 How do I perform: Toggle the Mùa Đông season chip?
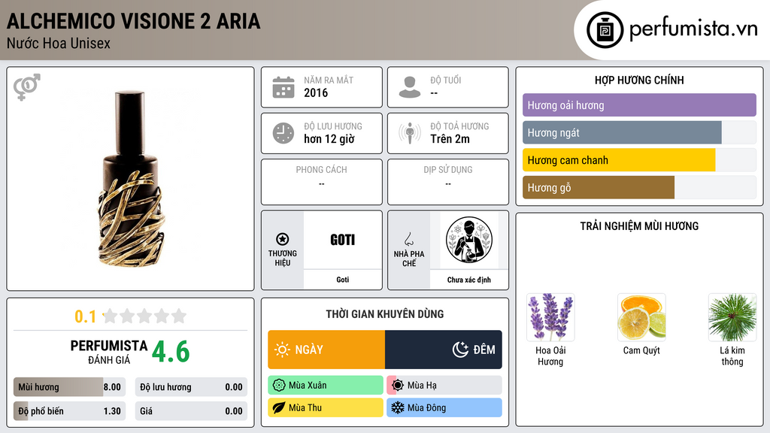coord(444,407)
